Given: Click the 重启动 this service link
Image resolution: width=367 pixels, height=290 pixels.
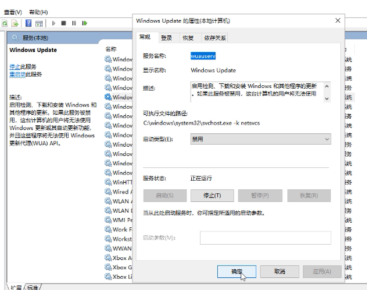Looking at the screenshot, I should point(17,75).
